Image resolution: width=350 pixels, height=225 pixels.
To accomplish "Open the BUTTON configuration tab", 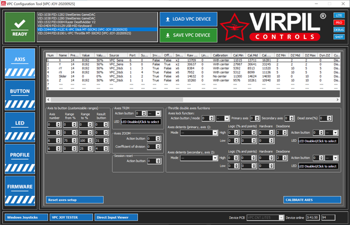I will pos(20,95).
